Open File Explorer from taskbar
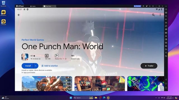This screenshot has width=179, height=100. pos(96,98)
